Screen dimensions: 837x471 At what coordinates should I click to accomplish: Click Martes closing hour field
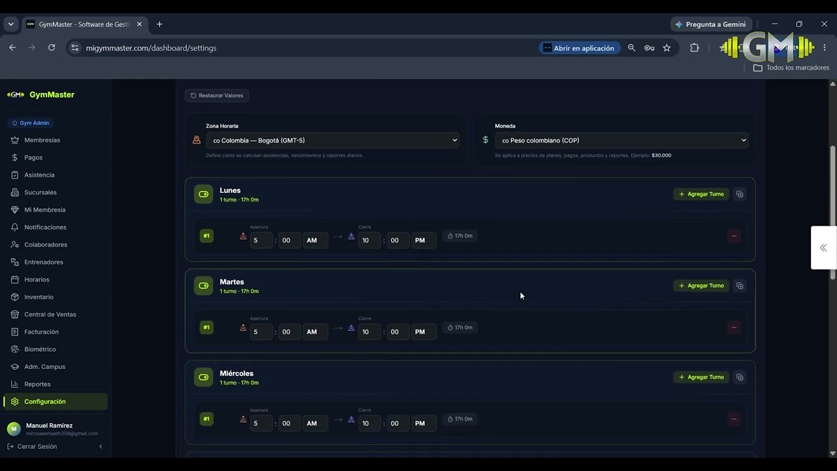369,332
